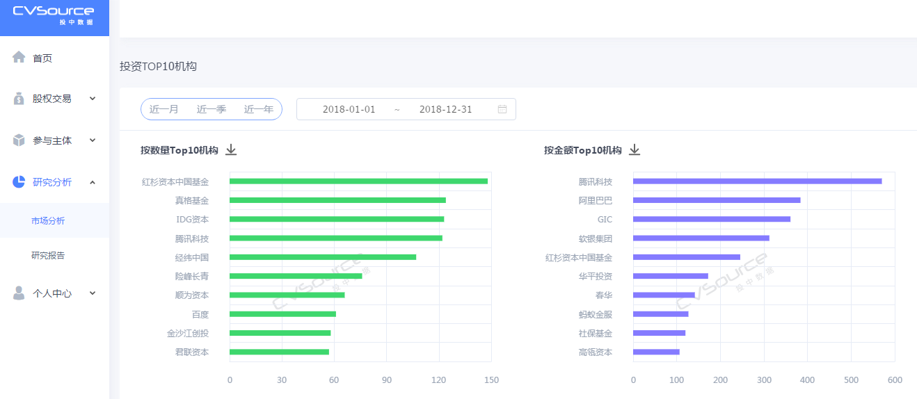Viewport: 917px width, 399px height.
Task: Open the calendar icon in date range
Action: (x=502, y=109)
